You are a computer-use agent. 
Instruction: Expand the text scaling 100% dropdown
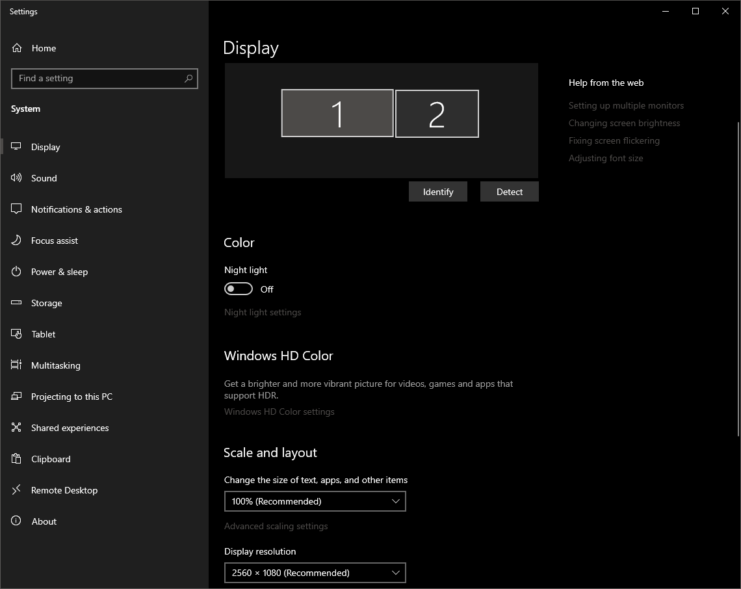(315, 501)
